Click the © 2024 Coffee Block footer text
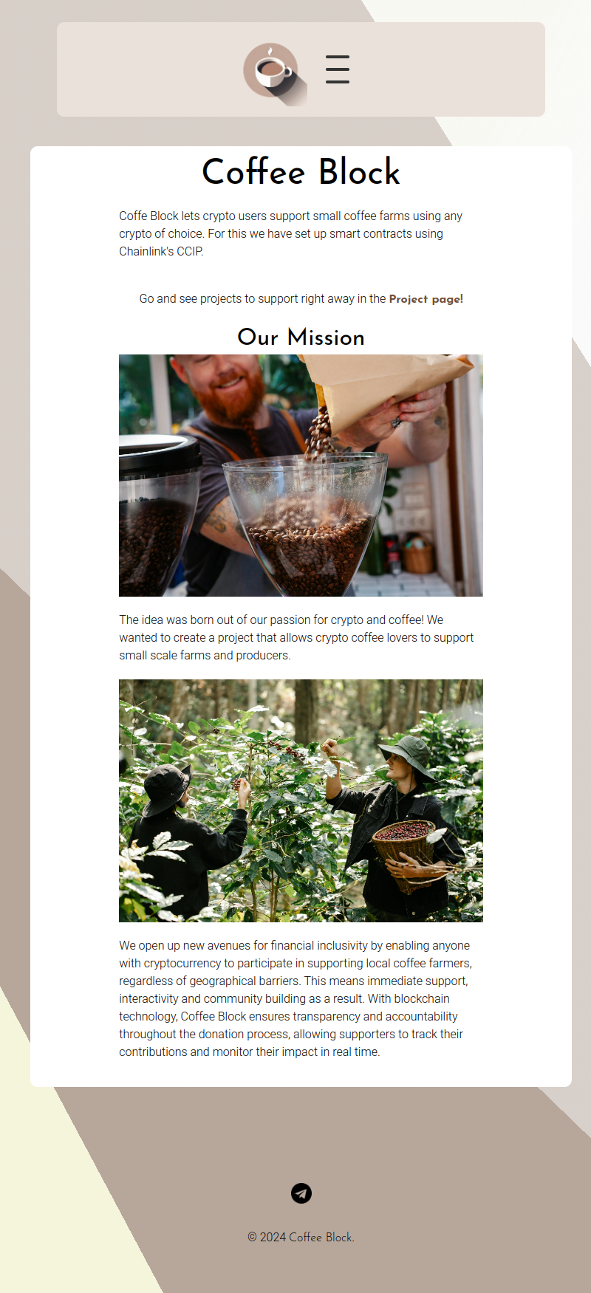Screen dimensions: 591x1293 pyautogui.click(x=301, y=1237)
